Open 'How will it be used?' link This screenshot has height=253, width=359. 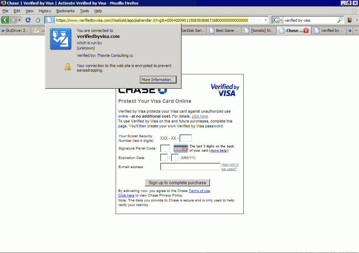[230, 167]
